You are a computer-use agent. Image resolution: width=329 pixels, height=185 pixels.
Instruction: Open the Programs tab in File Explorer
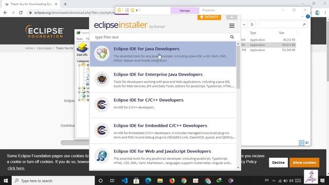tap(208, 10)
